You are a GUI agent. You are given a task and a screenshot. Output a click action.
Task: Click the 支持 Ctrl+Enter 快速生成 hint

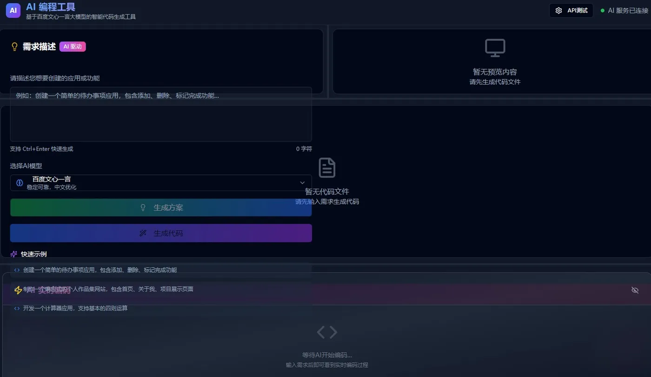click(x=41, y=149)
